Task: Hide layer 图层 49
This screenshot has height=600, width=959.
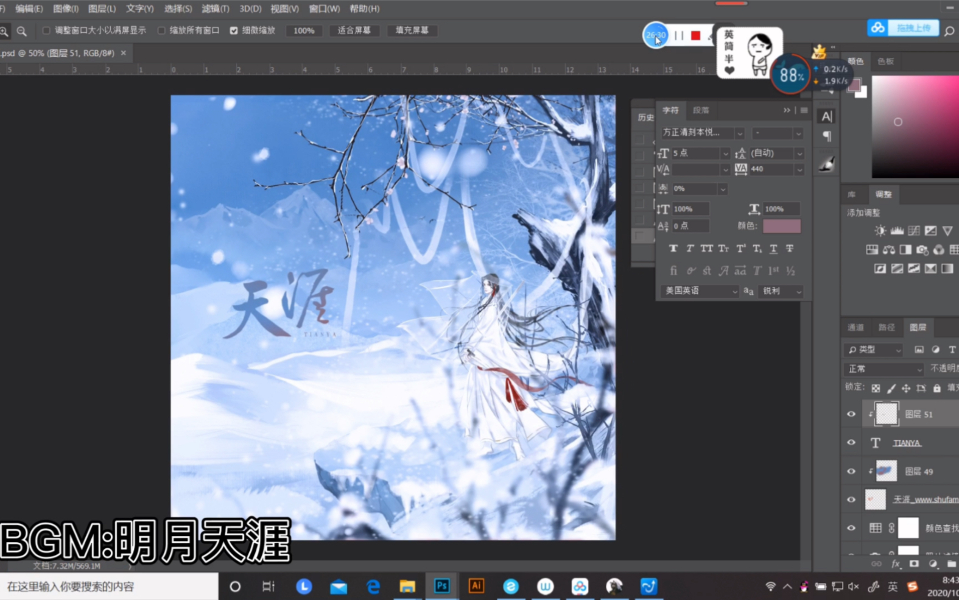Action: (x=851, y=471)
